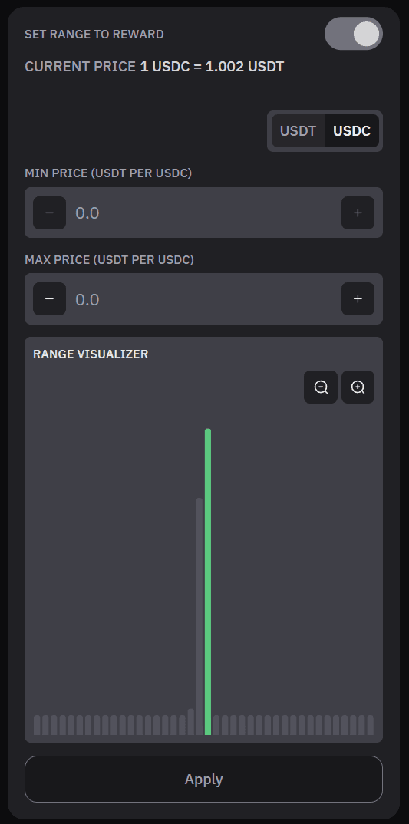Select the USDT token option

pyautogui.click(x=298, y=131)
